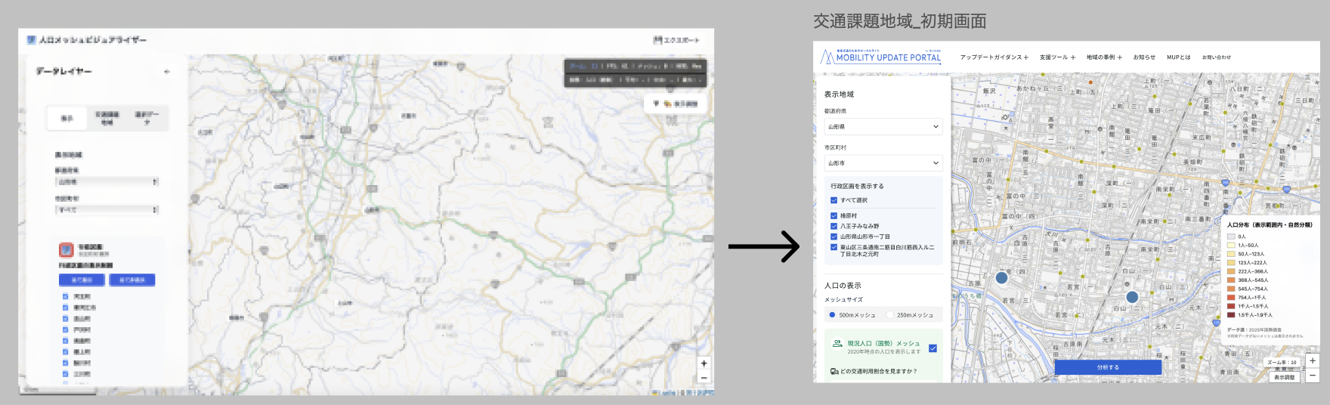Expand the アップデートガイダンス menu
The image size is (1330, 405).
coord(994,57)
